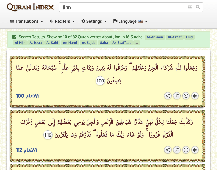Select the Al-Kahf surah tag
Viewport: 217px width, 170px height.
pyautogui.click(x=53, y=43)
